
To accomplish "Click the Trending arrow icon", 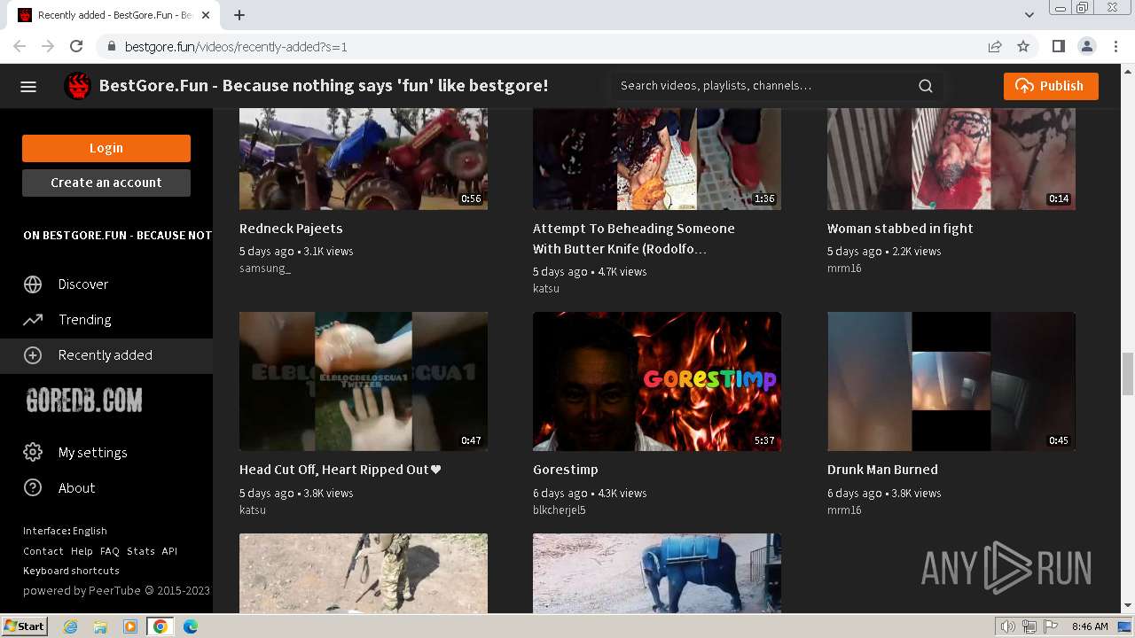I will [33, 320].
